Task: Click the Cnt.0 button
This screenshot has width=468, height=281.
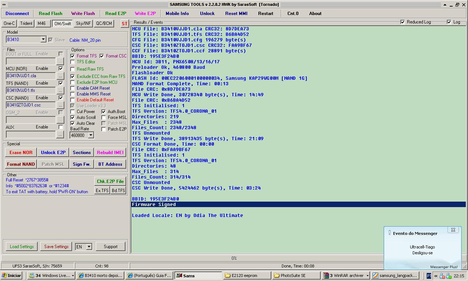Action: tap(293, 14)
